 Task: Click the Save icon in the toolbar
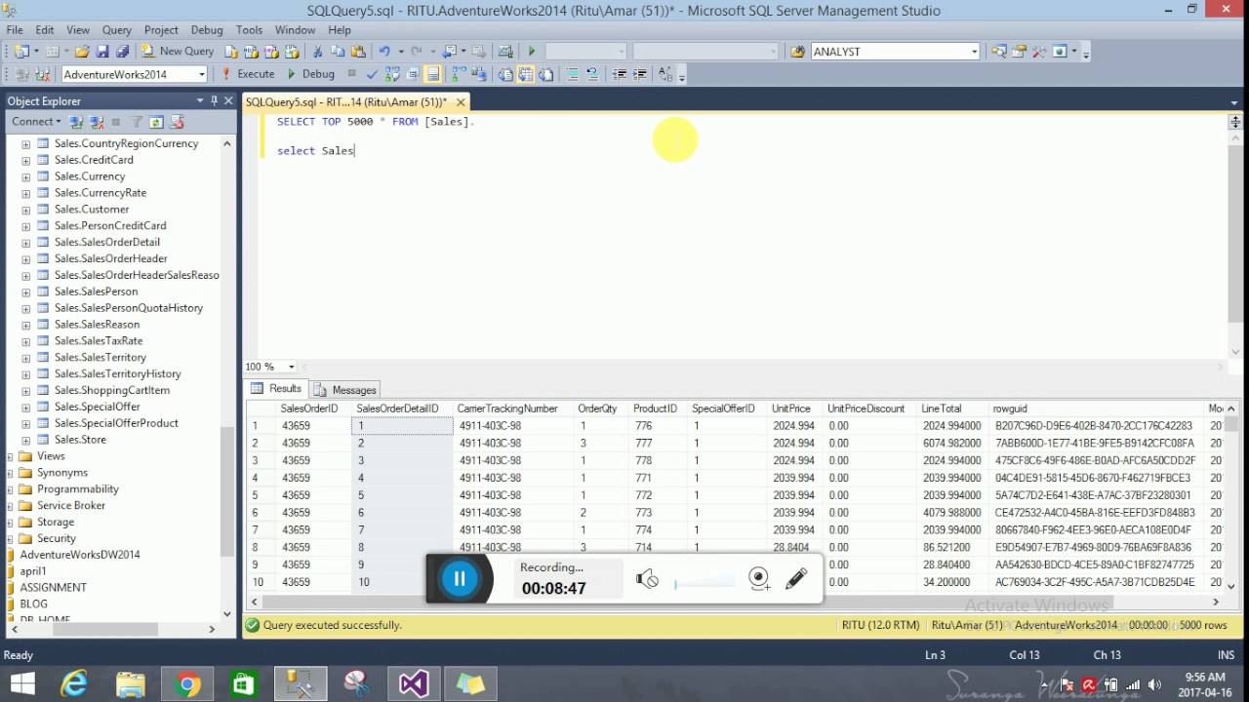[x=101, y=51]
